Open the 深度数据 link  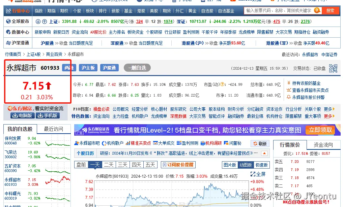coord(178,116)
